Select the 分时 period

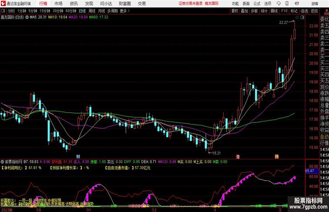click(11, 11)
